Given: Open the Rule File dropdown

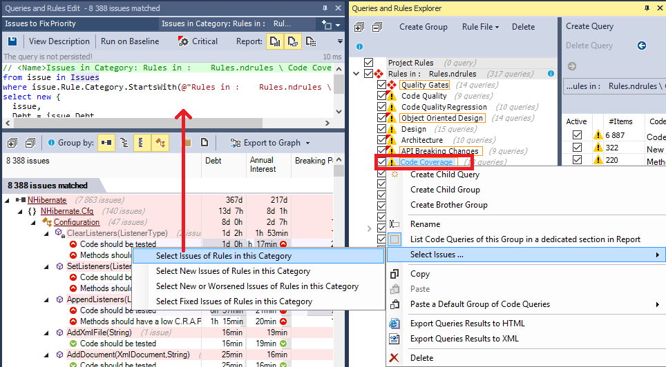Looking at the screenshot, I should point(481,27).
